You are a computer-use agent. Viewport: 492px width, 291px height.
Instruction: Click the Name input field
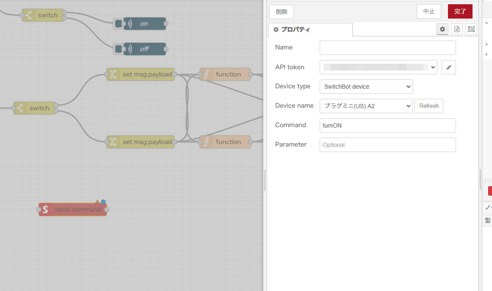pos(387,48)
